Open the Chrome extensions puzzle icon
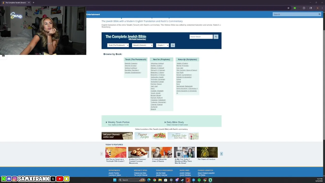Image resolution: width=325 pixels, height=183 pixels. 304,8
